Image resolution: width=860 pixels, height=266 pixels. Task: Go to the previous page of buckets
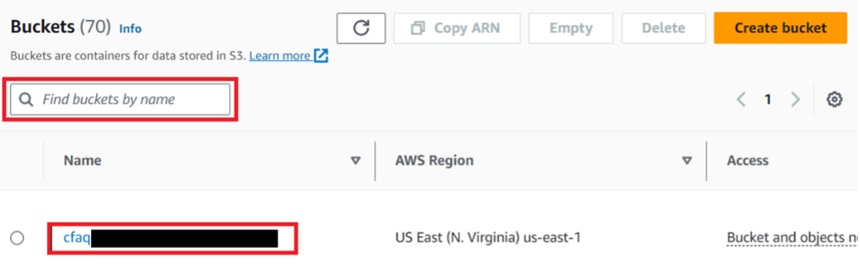click(x=742, y=99)
